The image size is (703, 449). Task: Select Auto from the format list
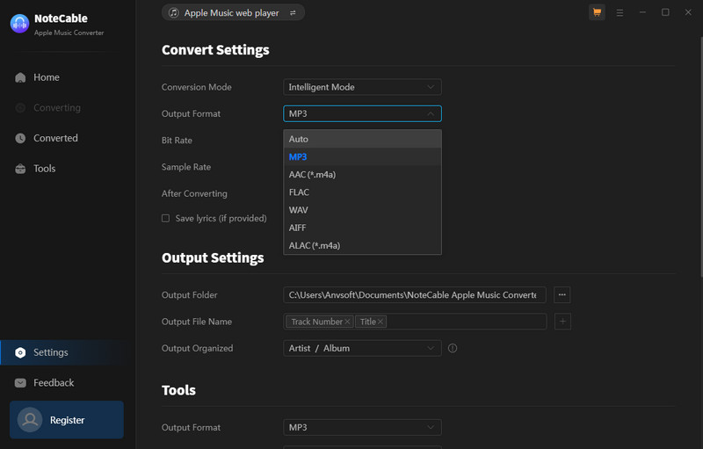(x=362, y=139)
